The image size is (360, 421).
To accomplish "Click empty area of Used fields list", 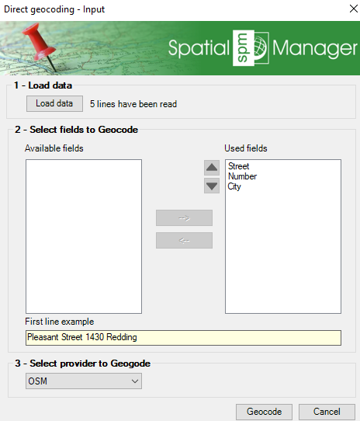I will pos(283,252).
